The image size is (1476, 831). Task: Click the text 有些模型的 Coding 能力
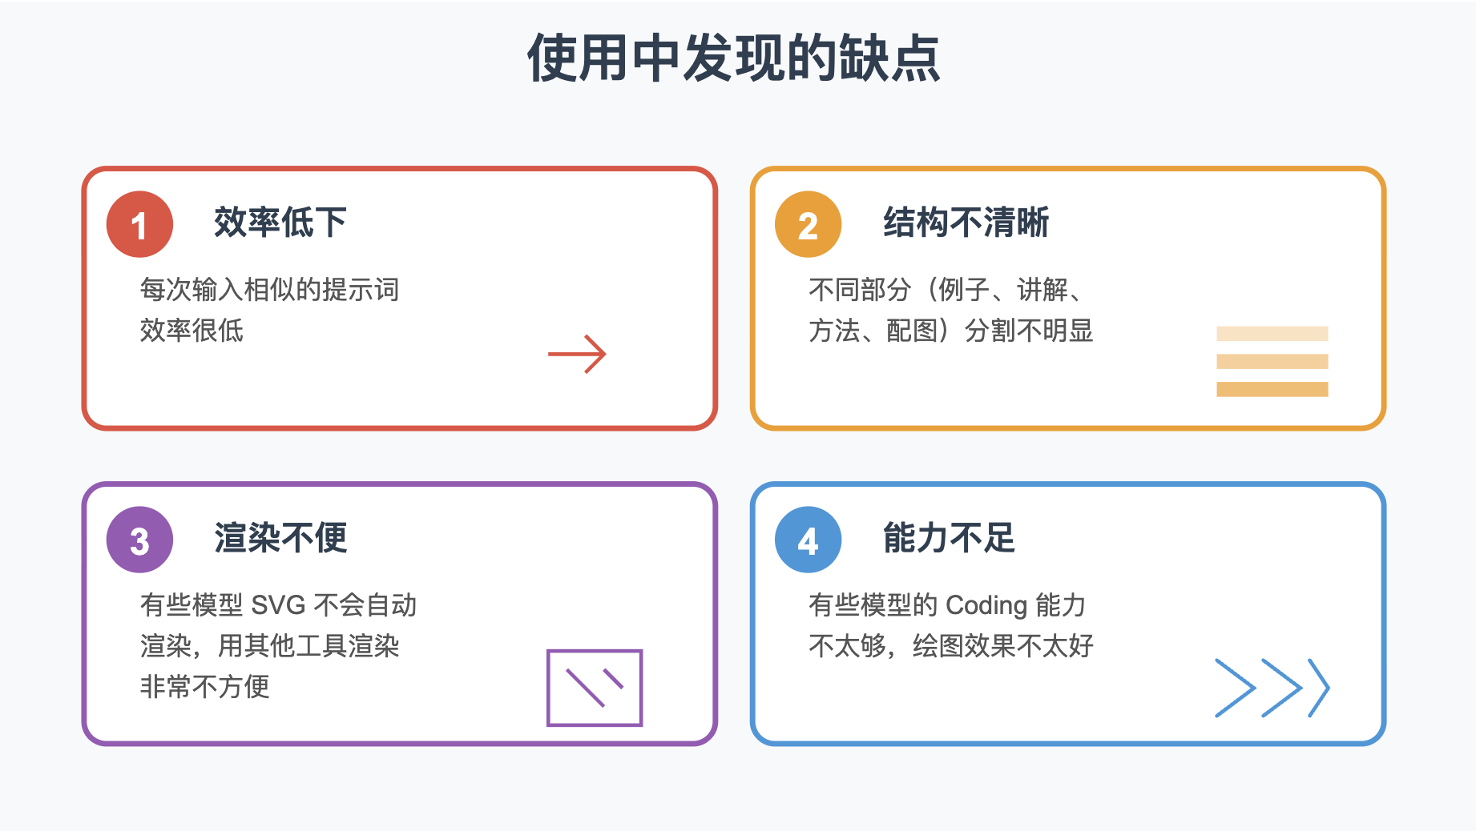(x=947, y=604)
